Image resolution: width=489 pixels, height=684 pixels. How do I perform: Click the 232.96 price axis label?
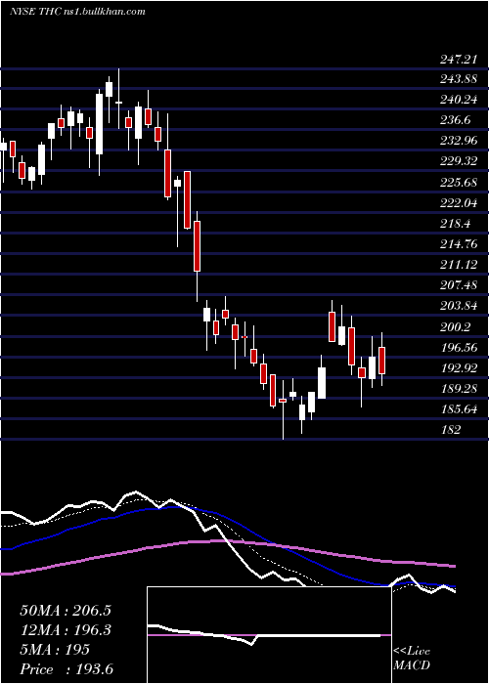click(459, 141)
